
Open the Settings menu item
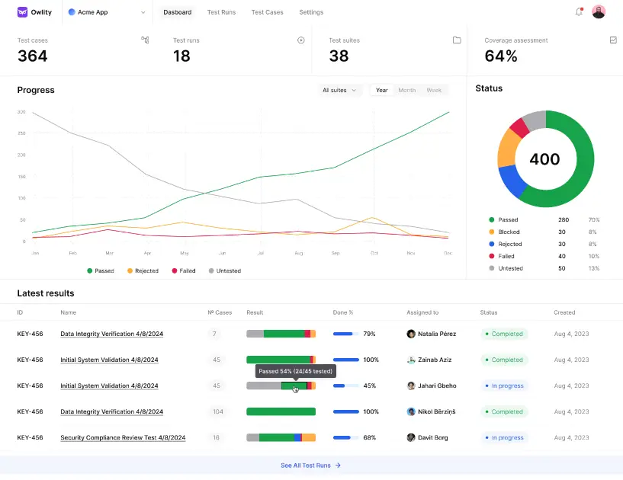(311, 12)
